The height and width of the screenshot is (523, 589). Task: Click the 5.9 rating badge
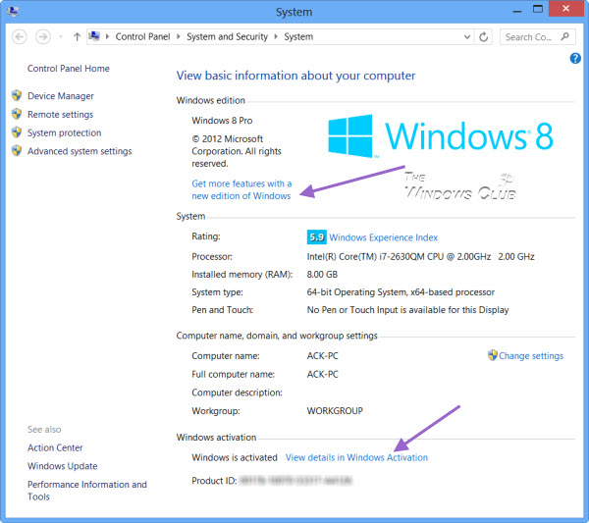point(317,237)
